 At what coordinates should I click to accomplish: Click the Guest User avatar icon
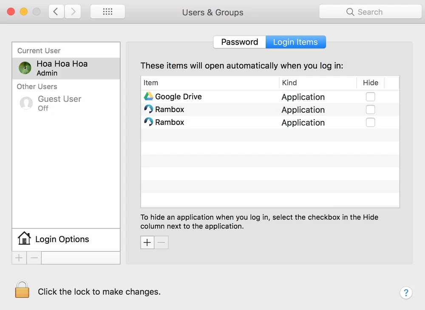26,103
